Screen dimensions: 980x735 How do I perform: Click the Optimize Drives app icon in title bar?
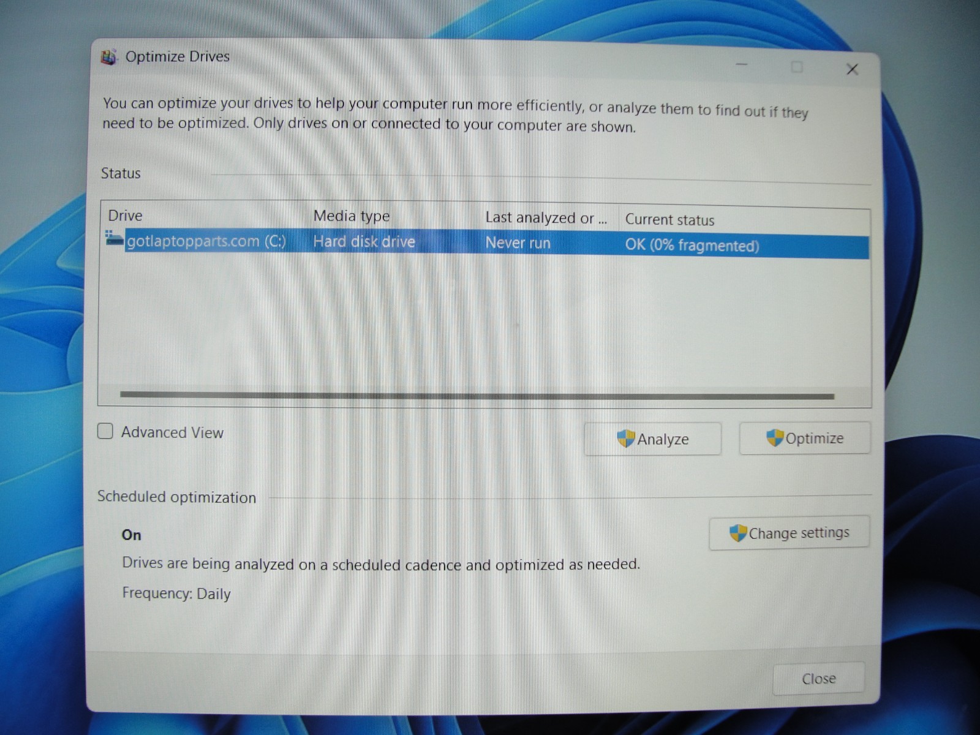pos(108,57)
